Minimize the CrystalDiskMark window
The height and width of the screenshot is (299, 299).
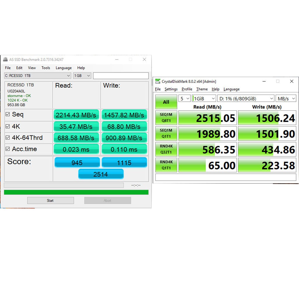(x=264, y=81)
